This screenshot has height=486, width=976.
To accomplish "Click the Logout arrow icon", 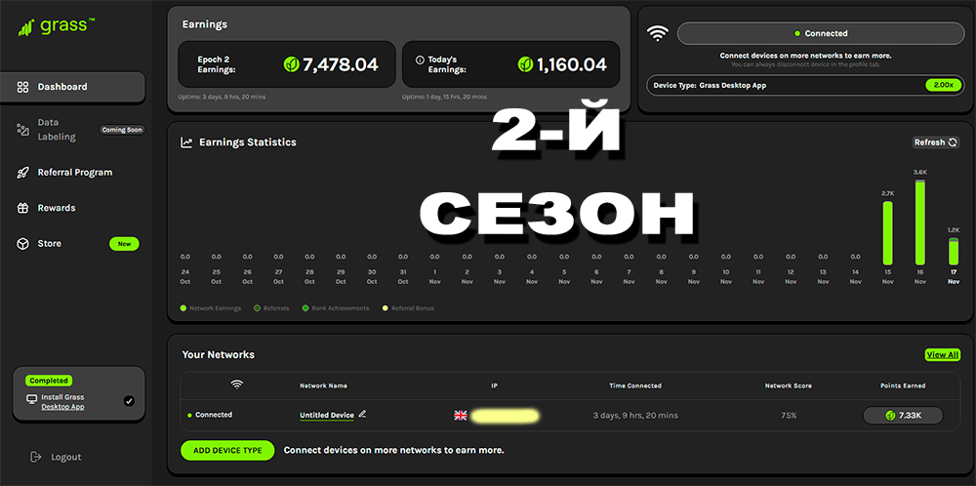I will (x=35, y=457).
